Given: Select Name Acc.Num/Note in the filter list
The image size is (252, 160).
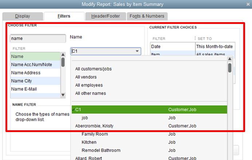Looking at the screenshot, I should (35, 65).
